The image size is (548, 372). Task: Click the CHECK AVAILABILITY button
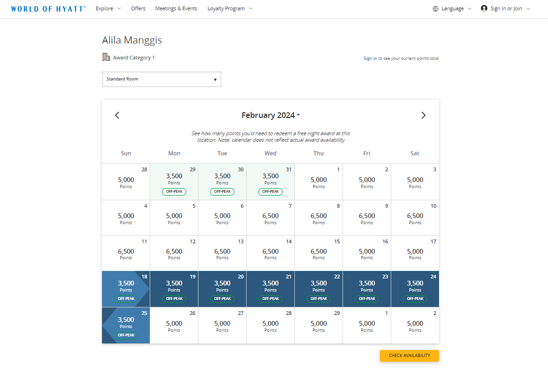409,356
